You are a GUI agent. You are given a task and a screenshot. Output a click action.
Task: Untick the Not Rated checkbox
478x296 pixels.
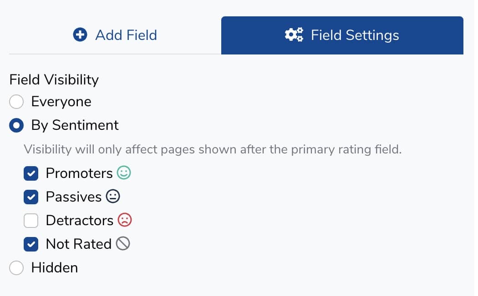(x=31, y=244)
